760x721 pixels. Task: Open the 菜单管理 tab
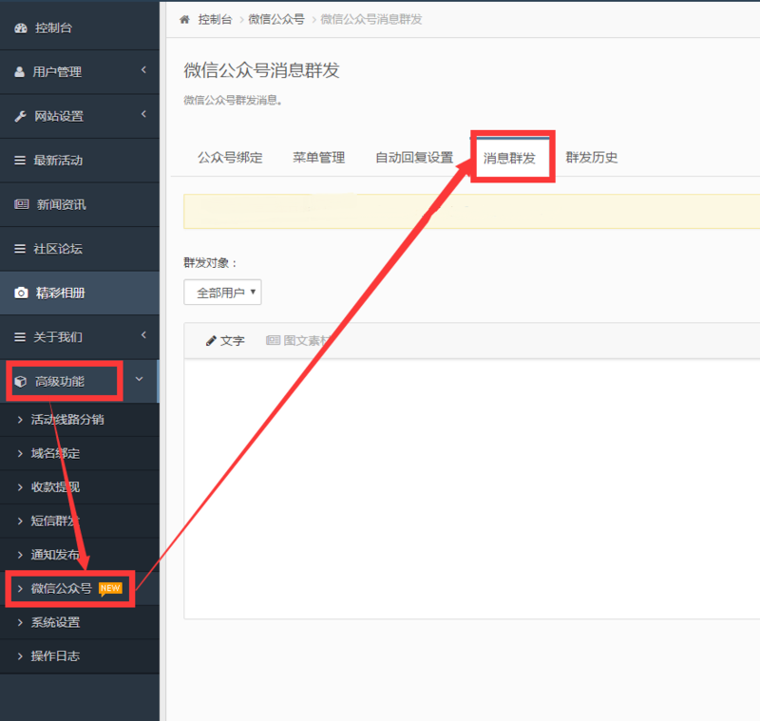point(319,157)
